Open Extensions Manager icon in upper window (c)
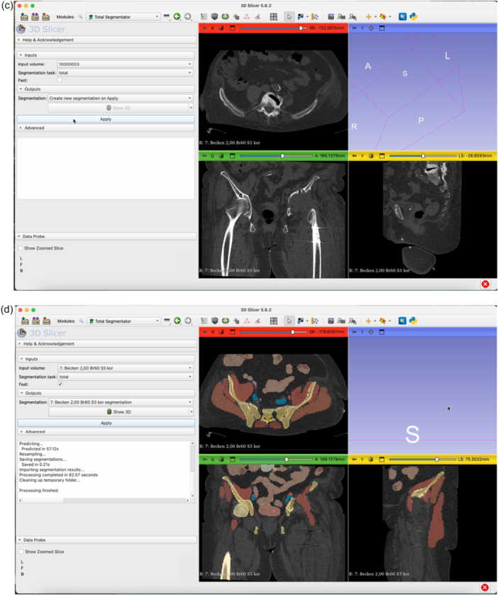This screenshot has width=498, height=595. pyautogui.click(x=403, y=17)
